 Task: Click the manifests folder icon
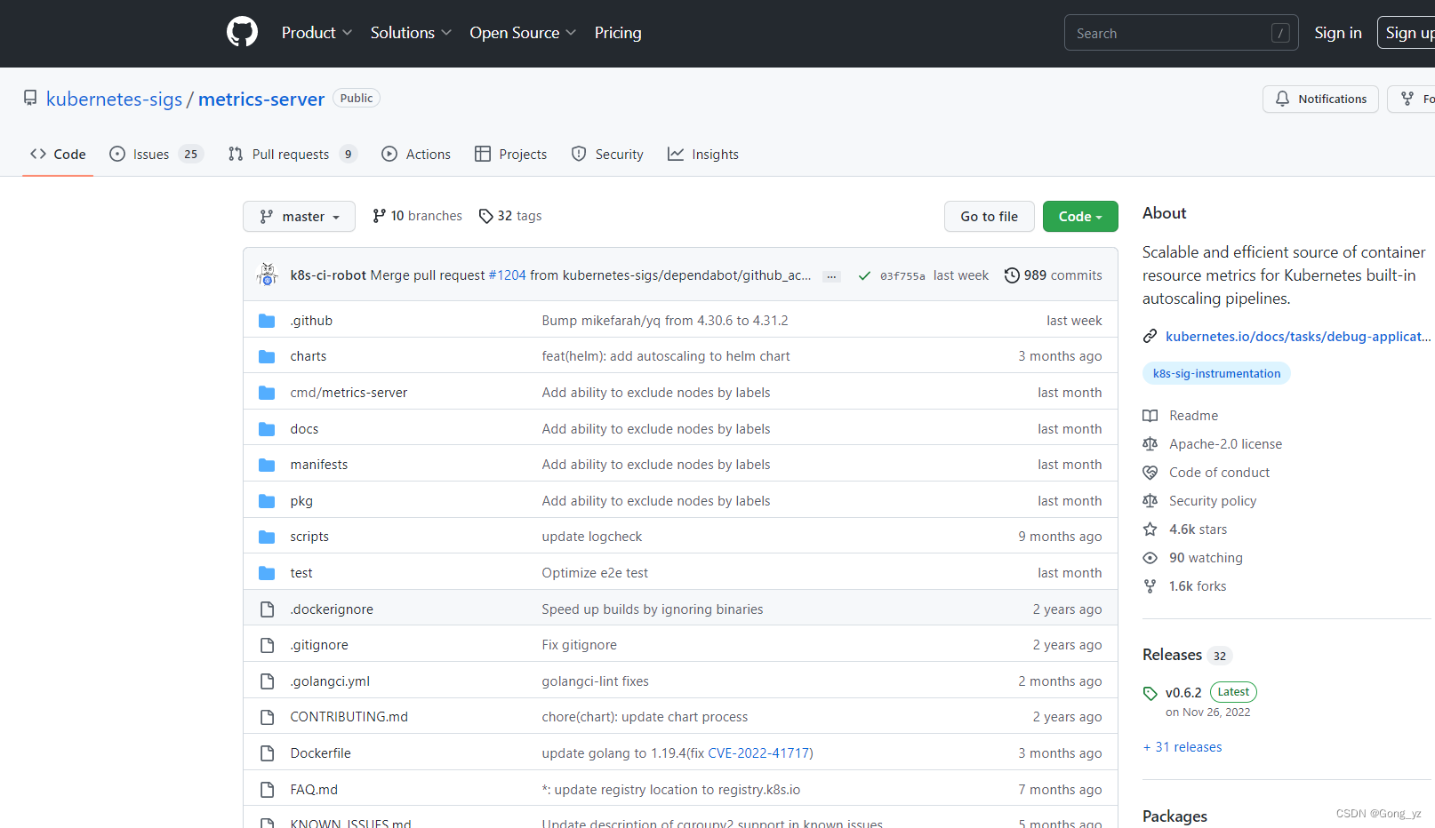pos(267,465)
